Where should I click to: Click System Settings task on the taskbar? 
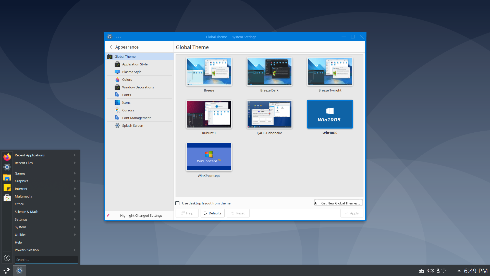point(19,270)
